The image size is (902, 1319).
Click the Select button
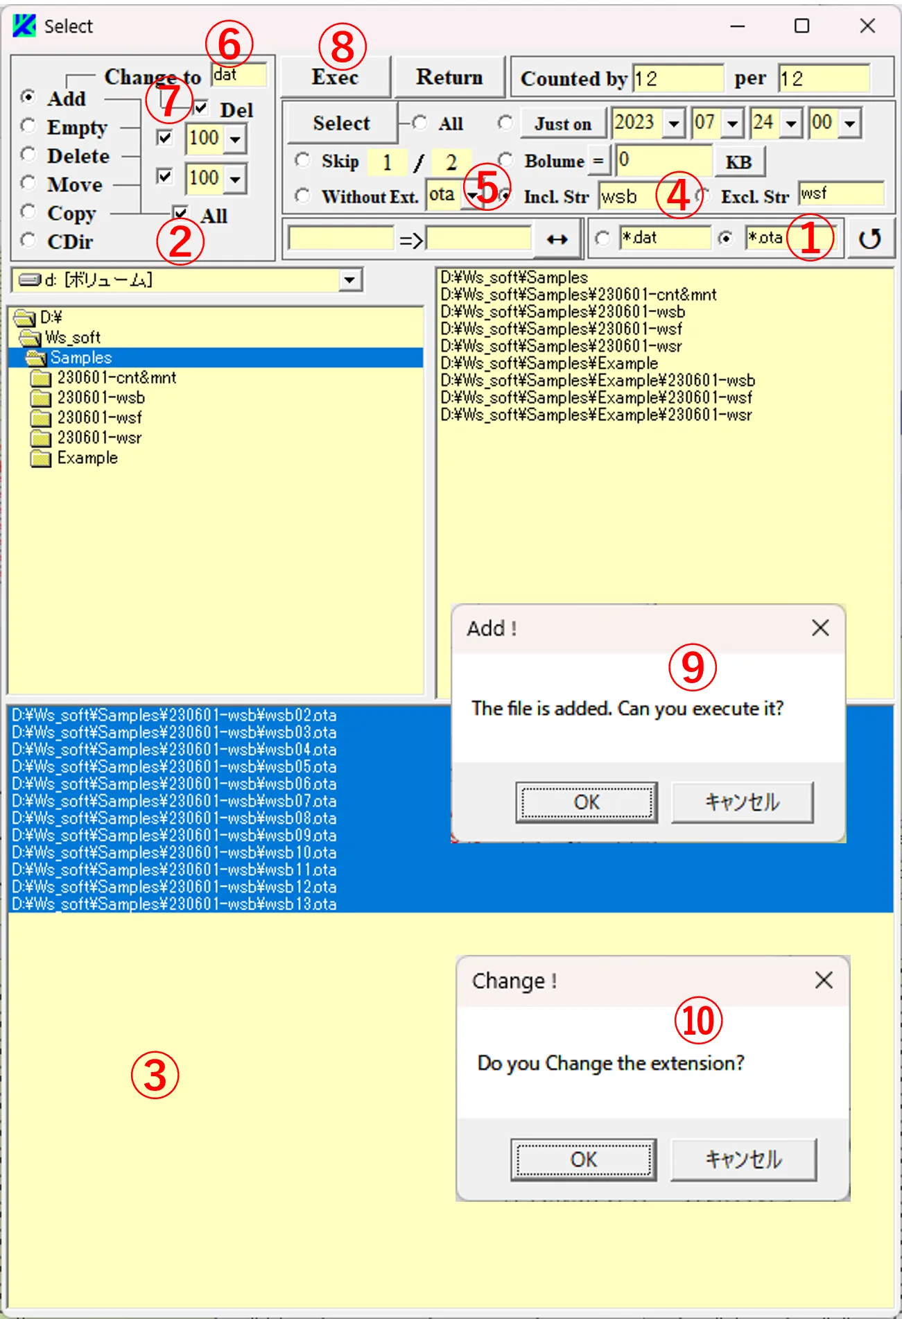[341, 123]
